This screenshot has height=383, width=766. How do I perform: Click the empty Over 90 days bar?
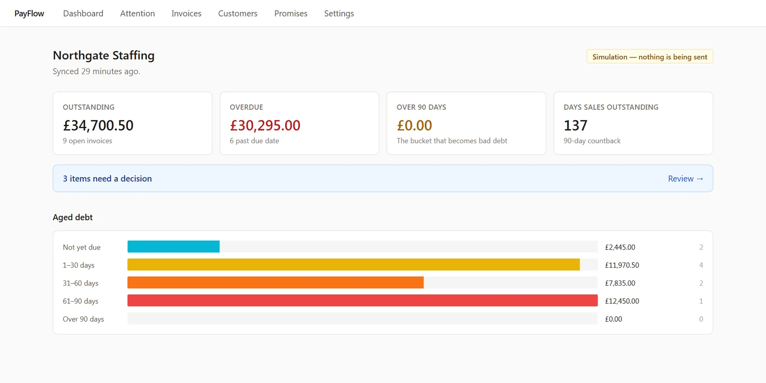click(362, 318)
